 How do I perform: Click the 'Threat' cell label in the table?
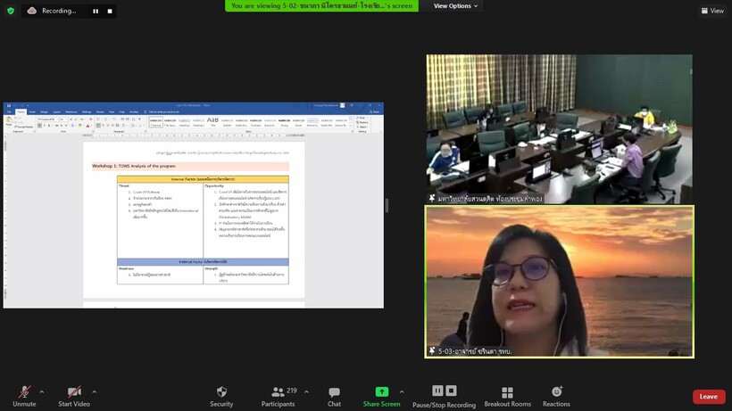[x=124, y=186]
